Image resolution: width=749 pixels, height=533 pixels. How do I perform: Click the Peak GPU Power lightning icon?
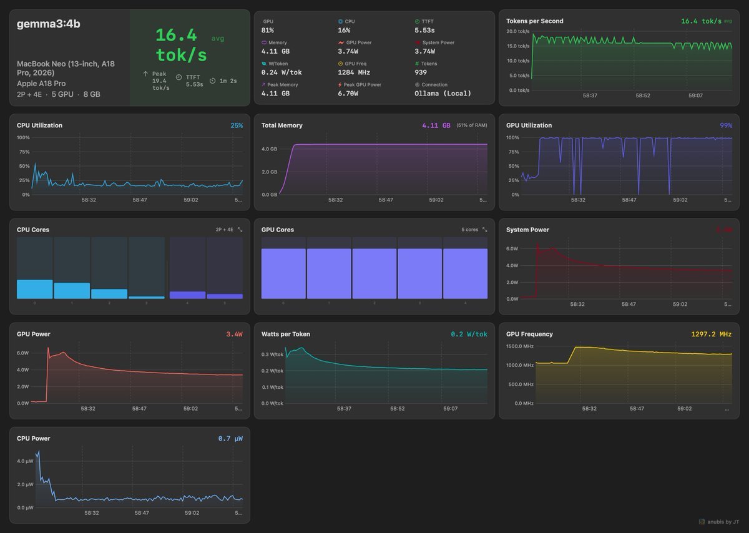click(340, 85)
